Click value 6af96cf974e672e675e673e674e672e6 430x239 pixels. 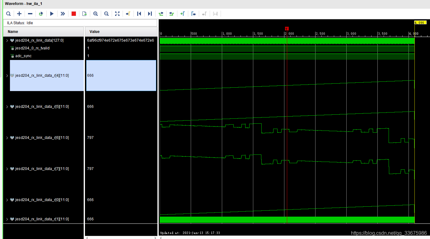coord(120,40)
